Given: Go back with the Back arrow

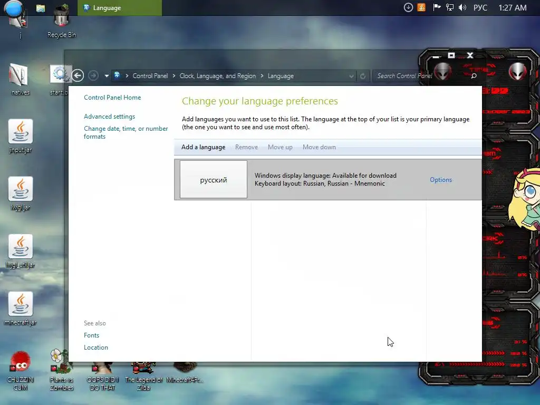Looking at the screenshot, I should [78, 75].
